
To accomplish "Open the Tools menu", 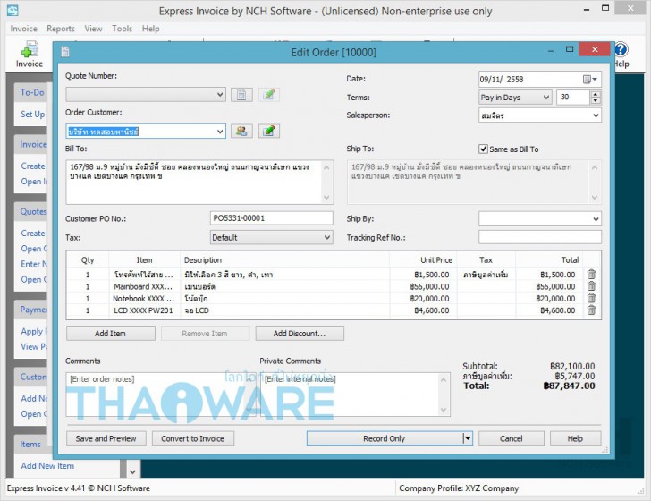I will (x=122, y=29).
